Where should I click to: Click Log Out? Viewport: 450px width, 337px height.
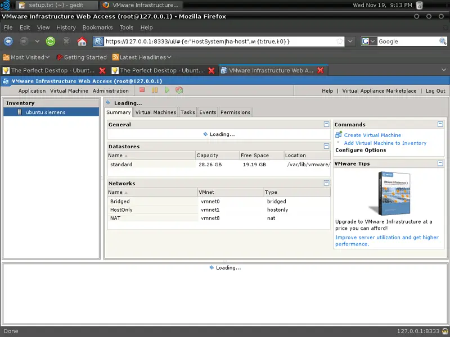pos(435,91)
